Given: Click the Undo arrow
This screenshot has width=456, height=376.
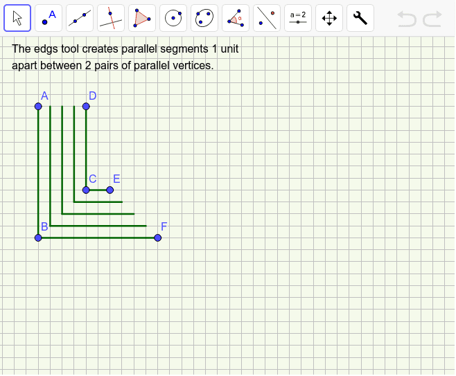Looking at the screenshot, I should tap(407, 19).
